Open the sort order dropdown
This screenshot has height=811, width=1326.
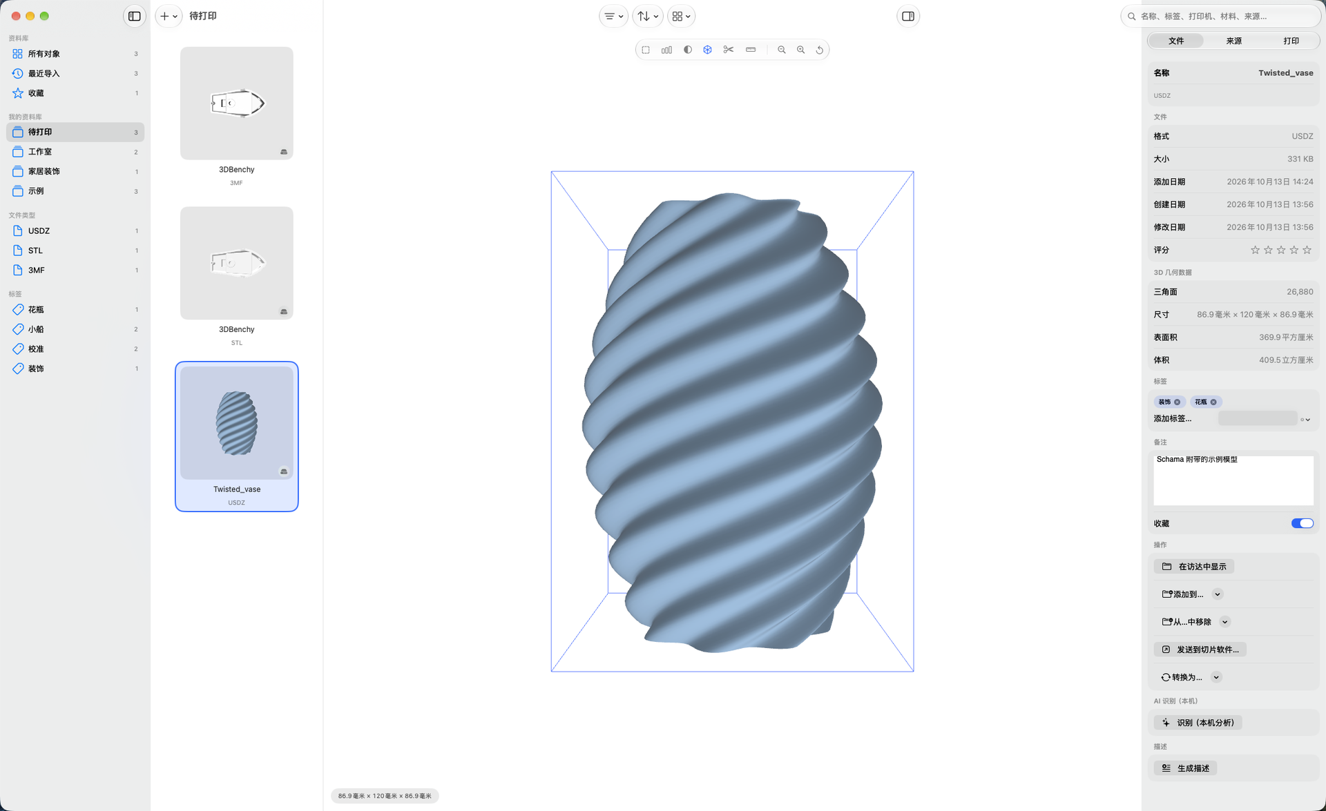coord(647,16)
